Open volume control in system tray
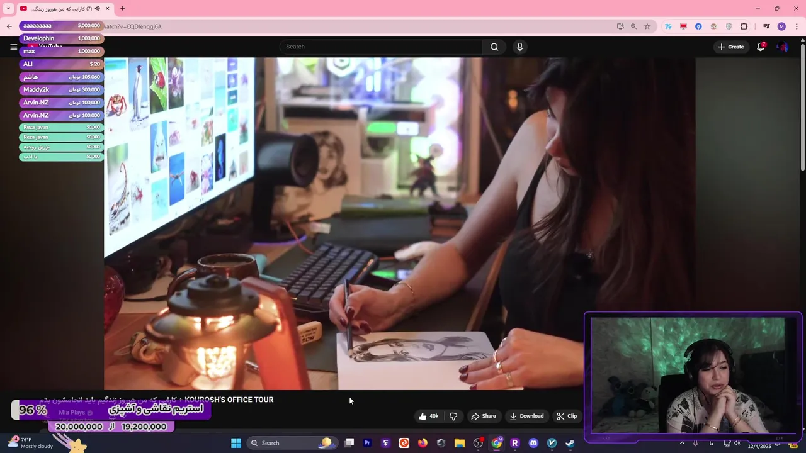This screenshot has height=453, width=806. pyautogui.click(x=737, y=443)
